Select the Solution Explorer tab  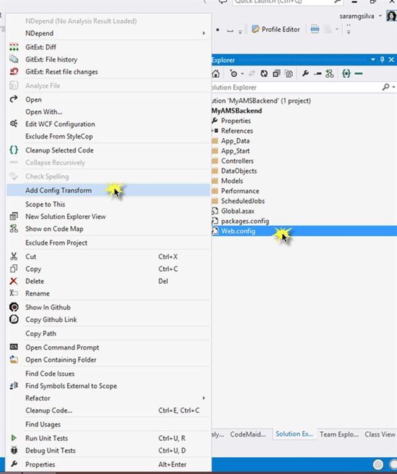point(294,434)
